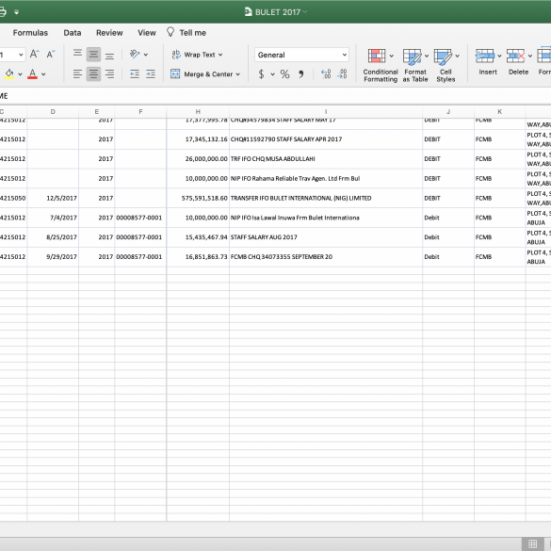Viewport: 551px width, 551px height.
Task: Align text left in cell
Action: (x=77, y=73)
